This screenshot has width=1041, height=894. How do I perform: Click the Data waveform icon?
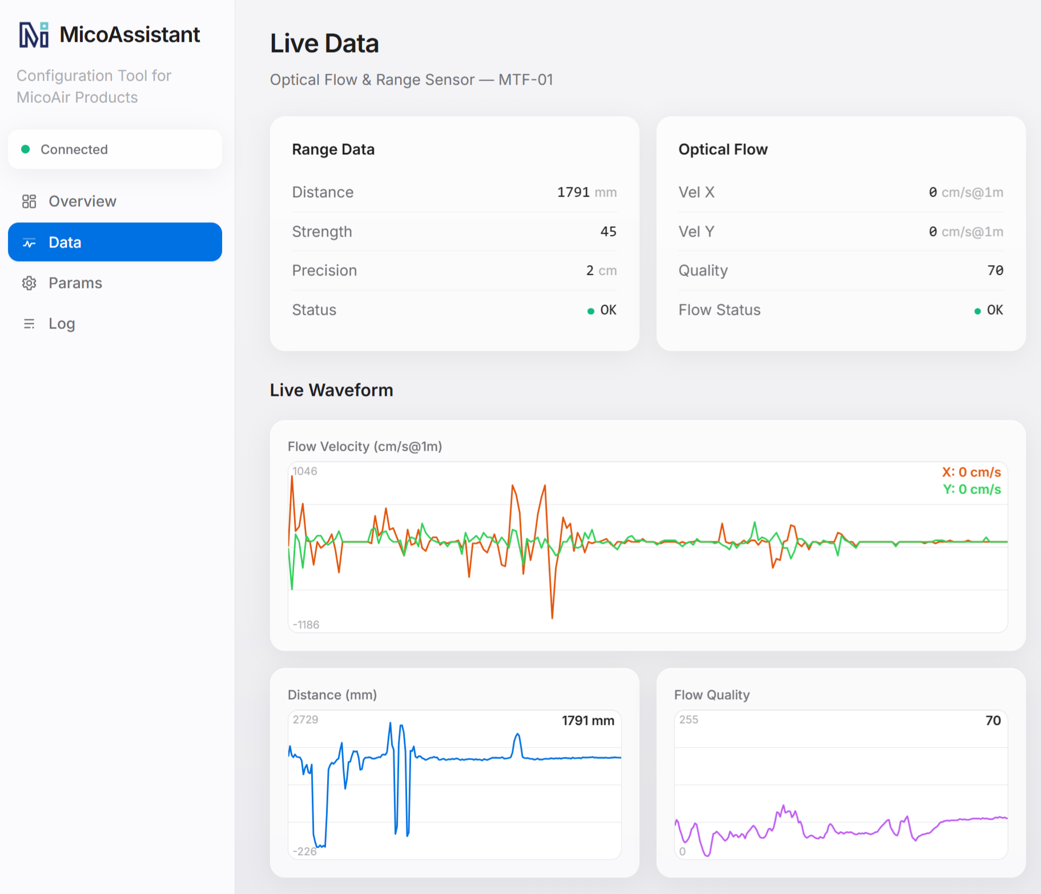(x=29, y=243)
